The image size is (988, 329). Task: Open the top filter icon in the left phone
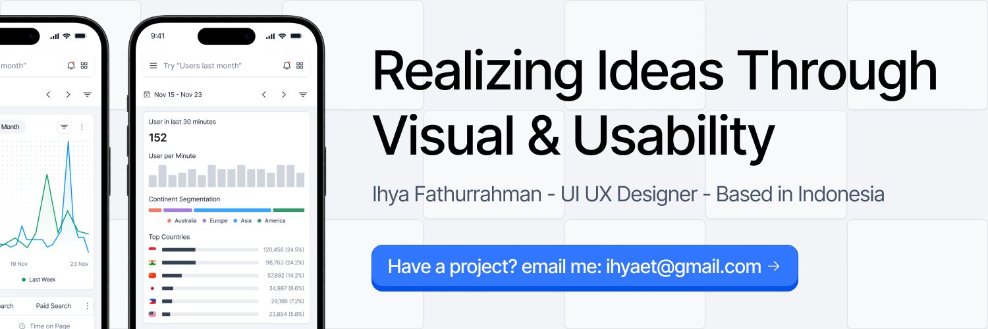tap(87, 95)
